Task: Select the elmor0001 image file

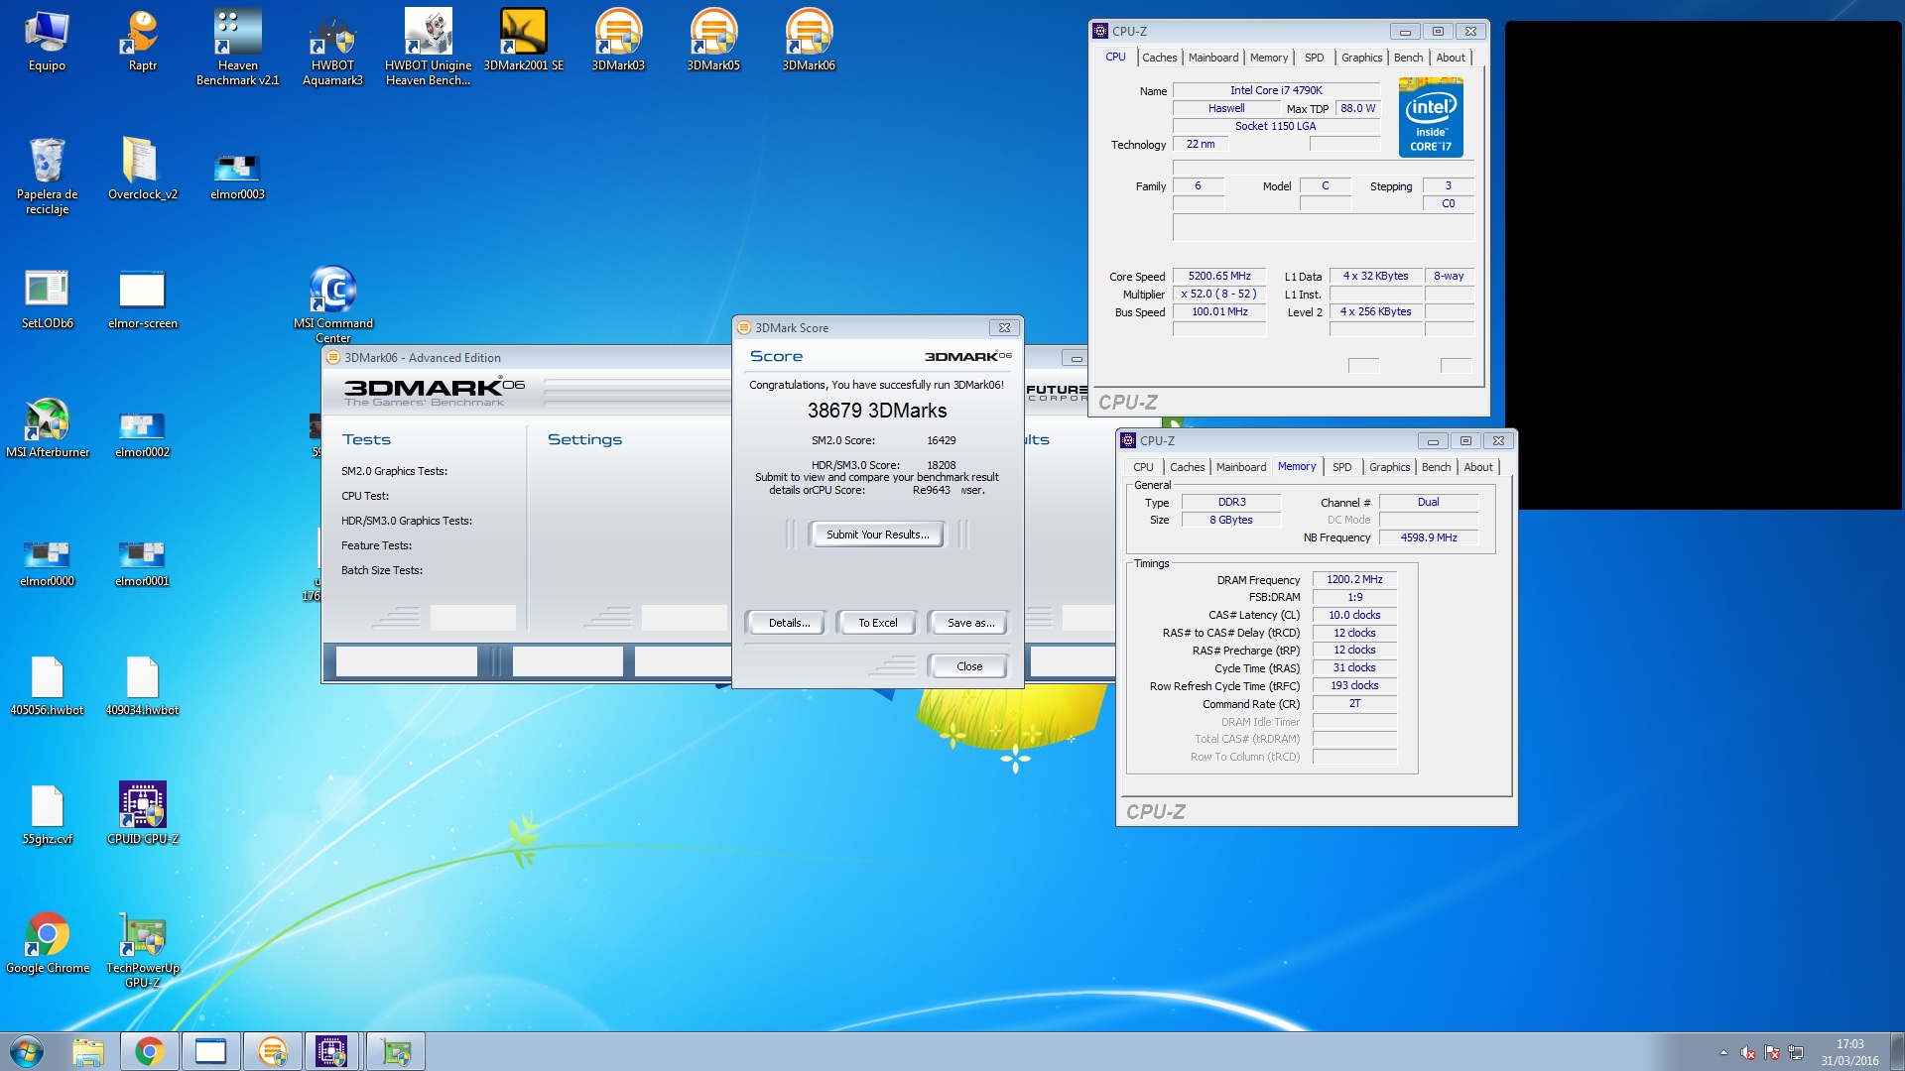Action: pos(142,563)
